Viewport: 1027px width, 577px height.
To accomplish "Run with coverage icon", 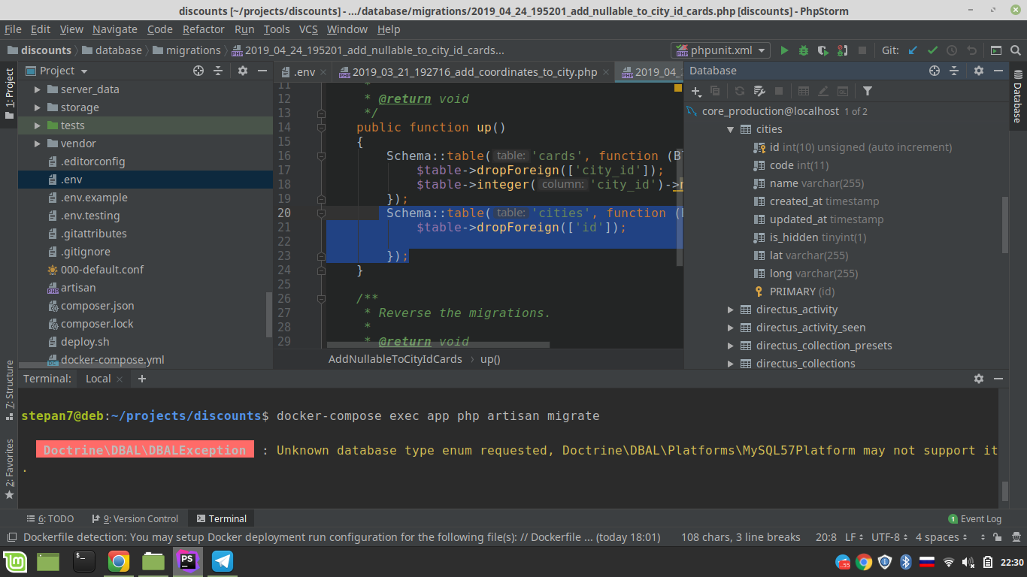I will point(823,50).
